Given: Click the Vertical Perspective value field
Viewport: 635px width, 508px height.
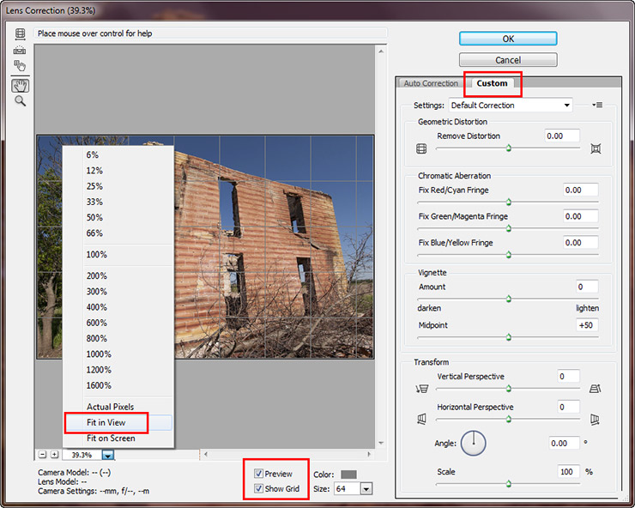Looking at the screenshot, I should pos(568,377).
